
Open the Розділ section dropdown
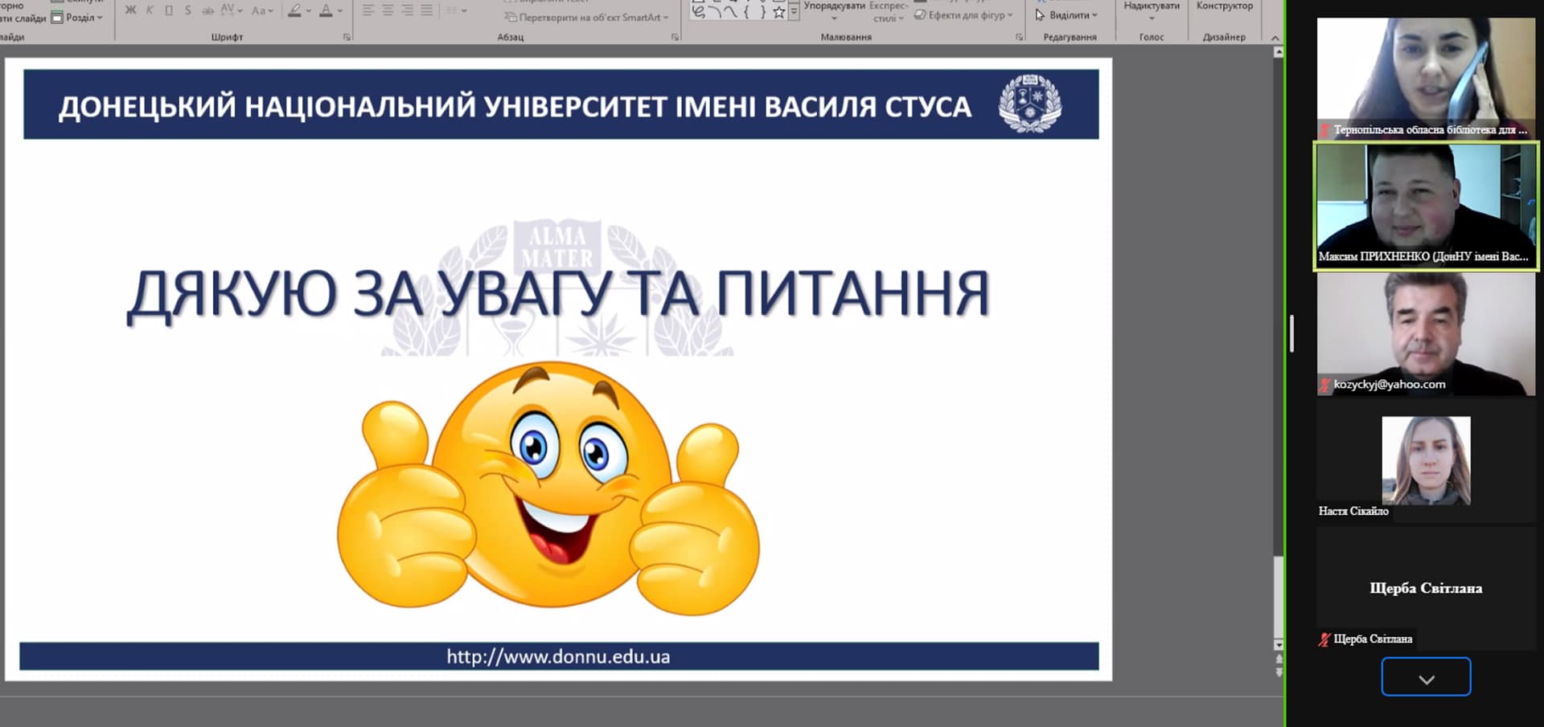coord(78,17)
